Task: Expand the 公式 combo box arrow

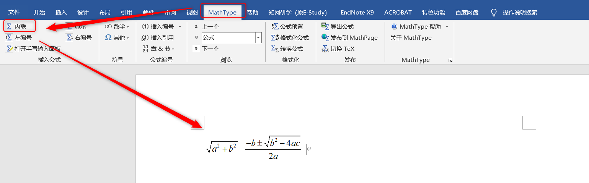Action: click(x=258, y=37)
